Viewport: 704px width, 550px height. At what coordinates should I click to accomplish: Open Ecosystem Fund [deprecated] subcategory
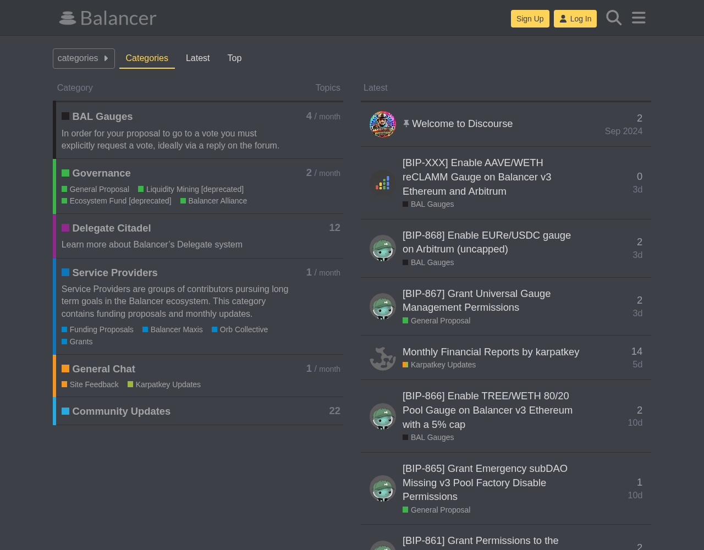[x=117, y=201]
